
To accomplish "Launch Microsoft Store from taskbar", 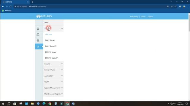I will (15, 104).
